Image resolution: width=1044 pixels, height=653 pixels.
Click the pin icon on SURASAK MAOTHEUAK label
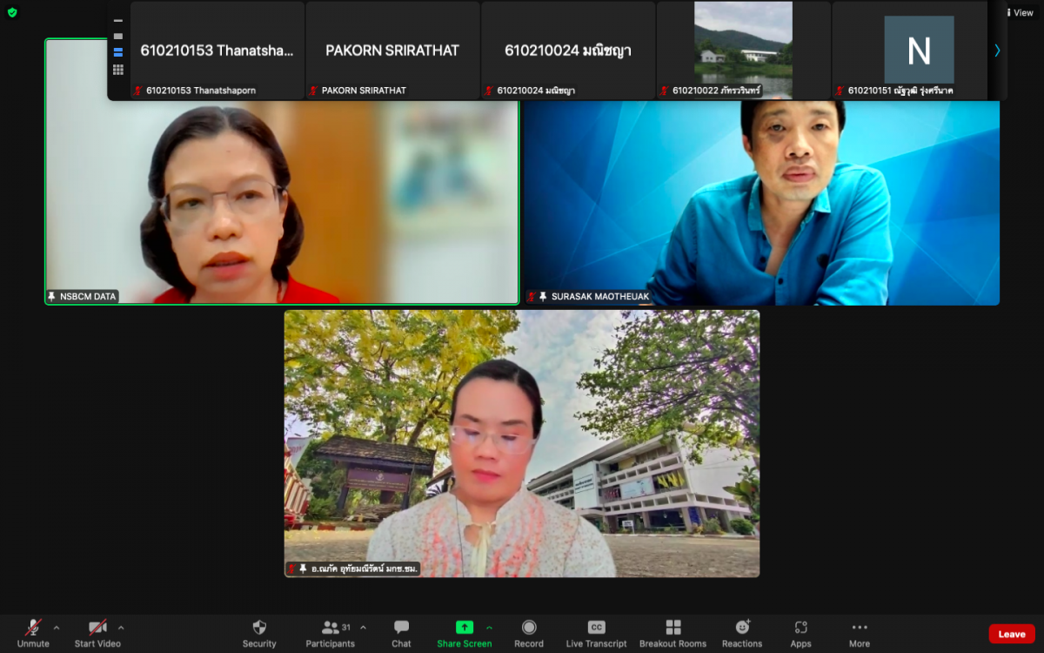tap(543, 297)
